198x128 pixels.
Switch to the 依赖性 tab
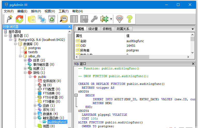(107, 29)
